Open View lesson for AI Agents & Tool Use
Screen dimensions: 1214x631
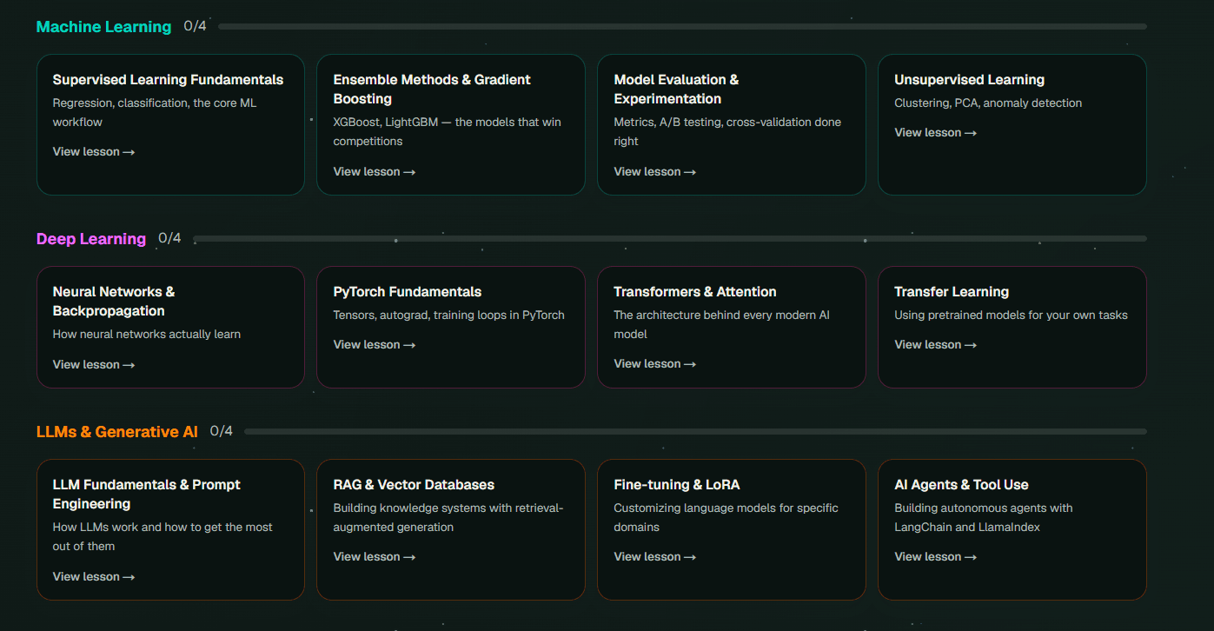point(936,557)
